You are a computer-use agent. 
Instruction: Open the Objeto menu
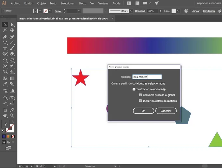click(x=41, y=3)
